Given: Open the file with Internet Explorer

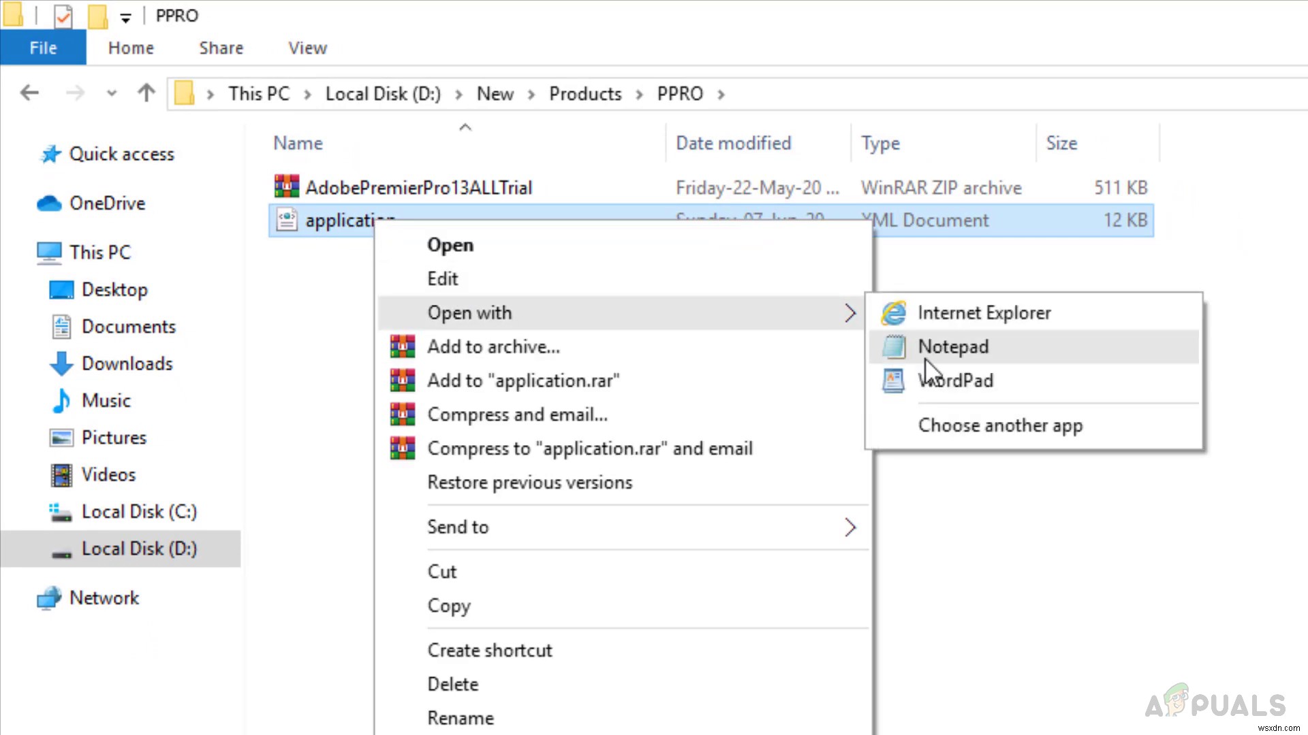Looking at the screenshot, I should [984, 312].
